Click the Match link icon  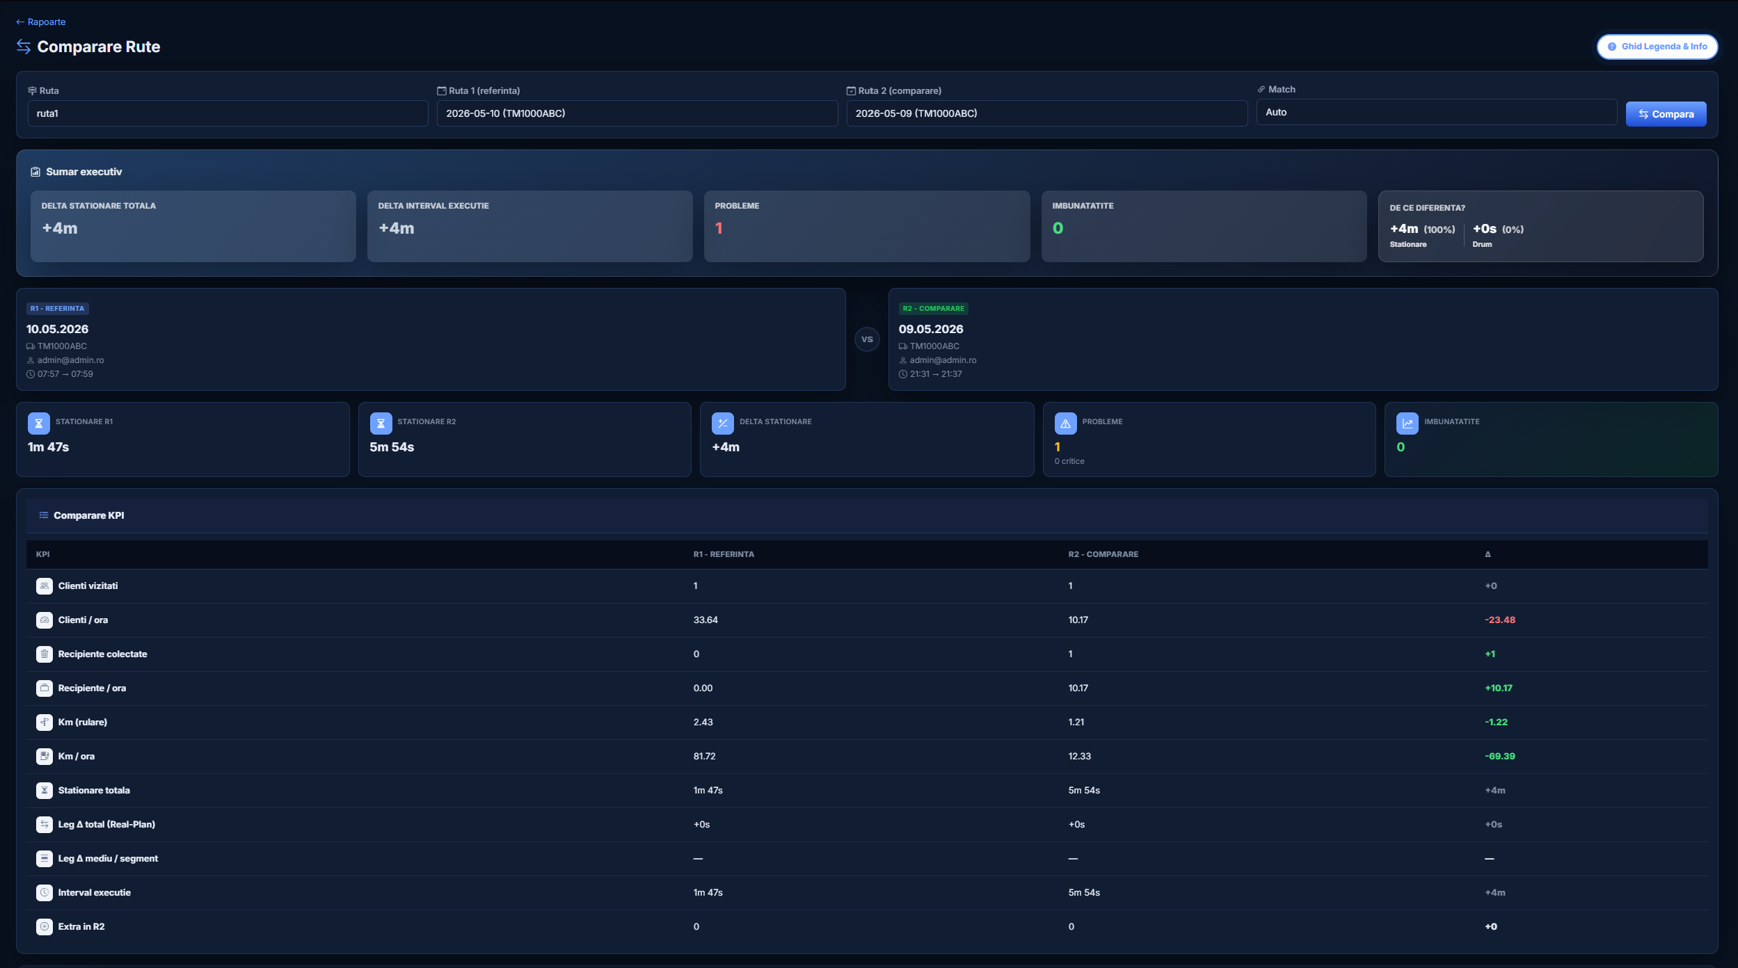1261,90
